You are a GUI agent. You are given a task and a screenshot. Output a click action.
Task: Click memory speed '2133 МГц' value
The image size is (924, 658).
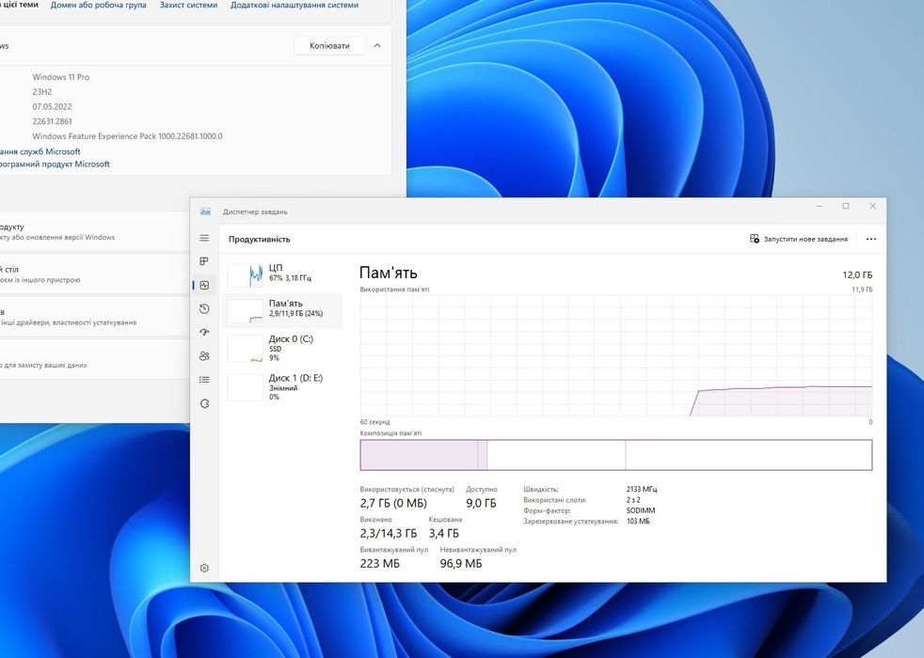click(x=642, y=489)
